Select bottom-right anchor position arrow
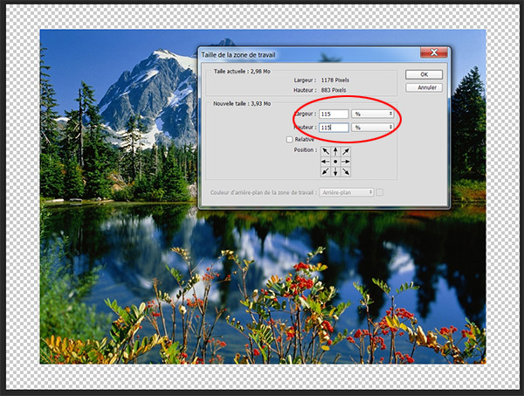The width and height of the screenshot is (524, 396). [346, 172]
